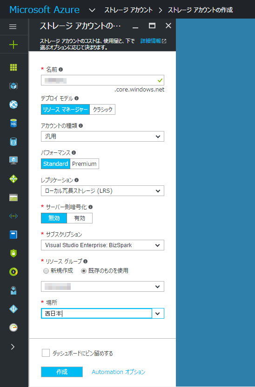Click info icon next to レプリケーション
This screenshot has width=255, height=387.
(77, 180)
